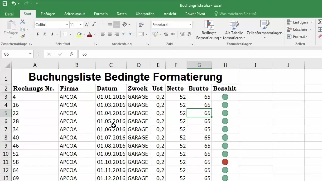Align text right

click(x=117, y=34)
